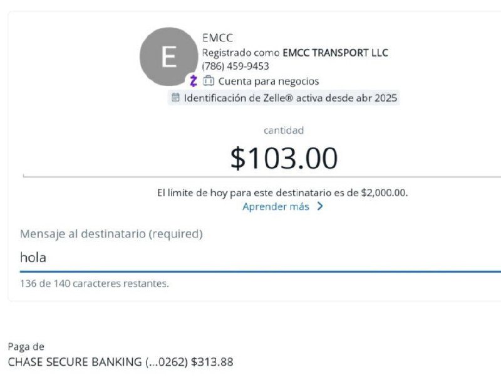
Task: Click the Registrado como text
Action: (240, 53)
